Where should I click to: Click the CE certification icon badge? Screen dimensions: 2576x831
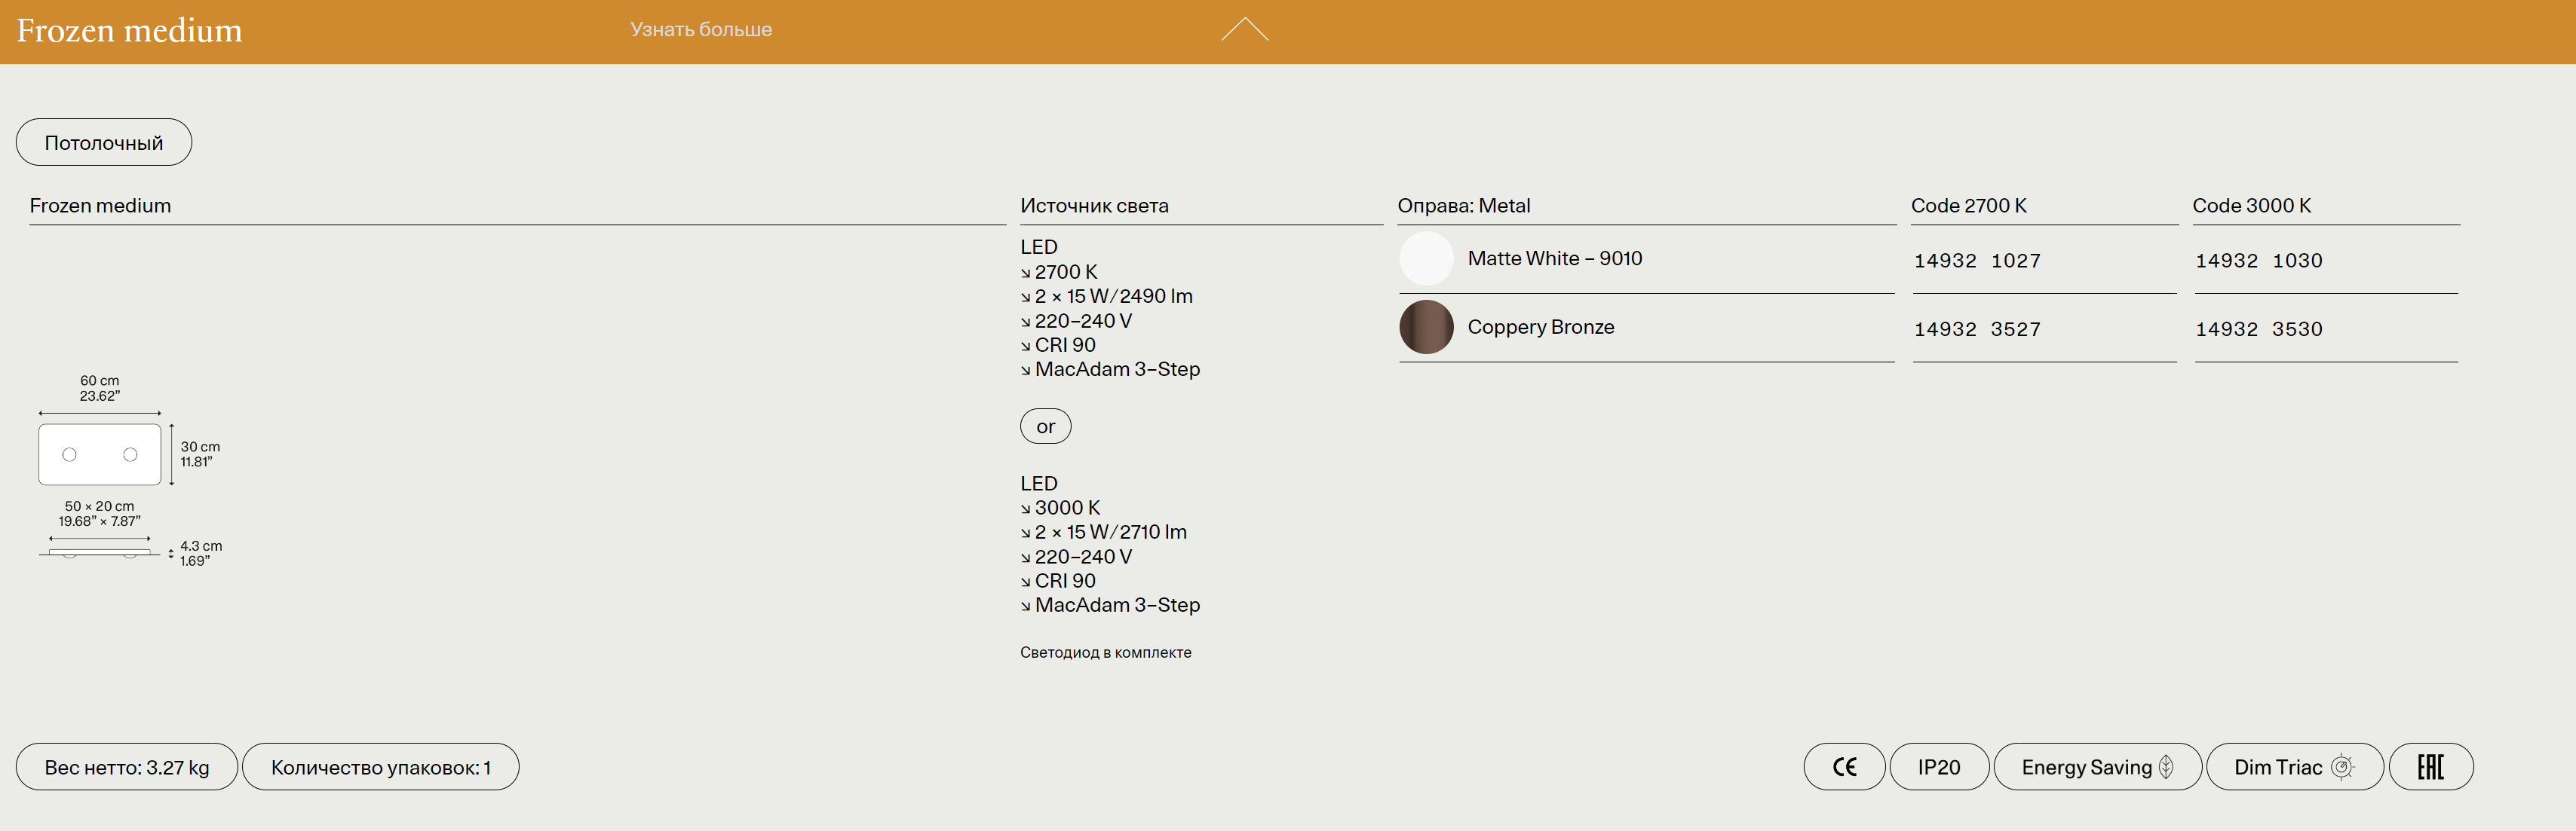(1844, 767)
